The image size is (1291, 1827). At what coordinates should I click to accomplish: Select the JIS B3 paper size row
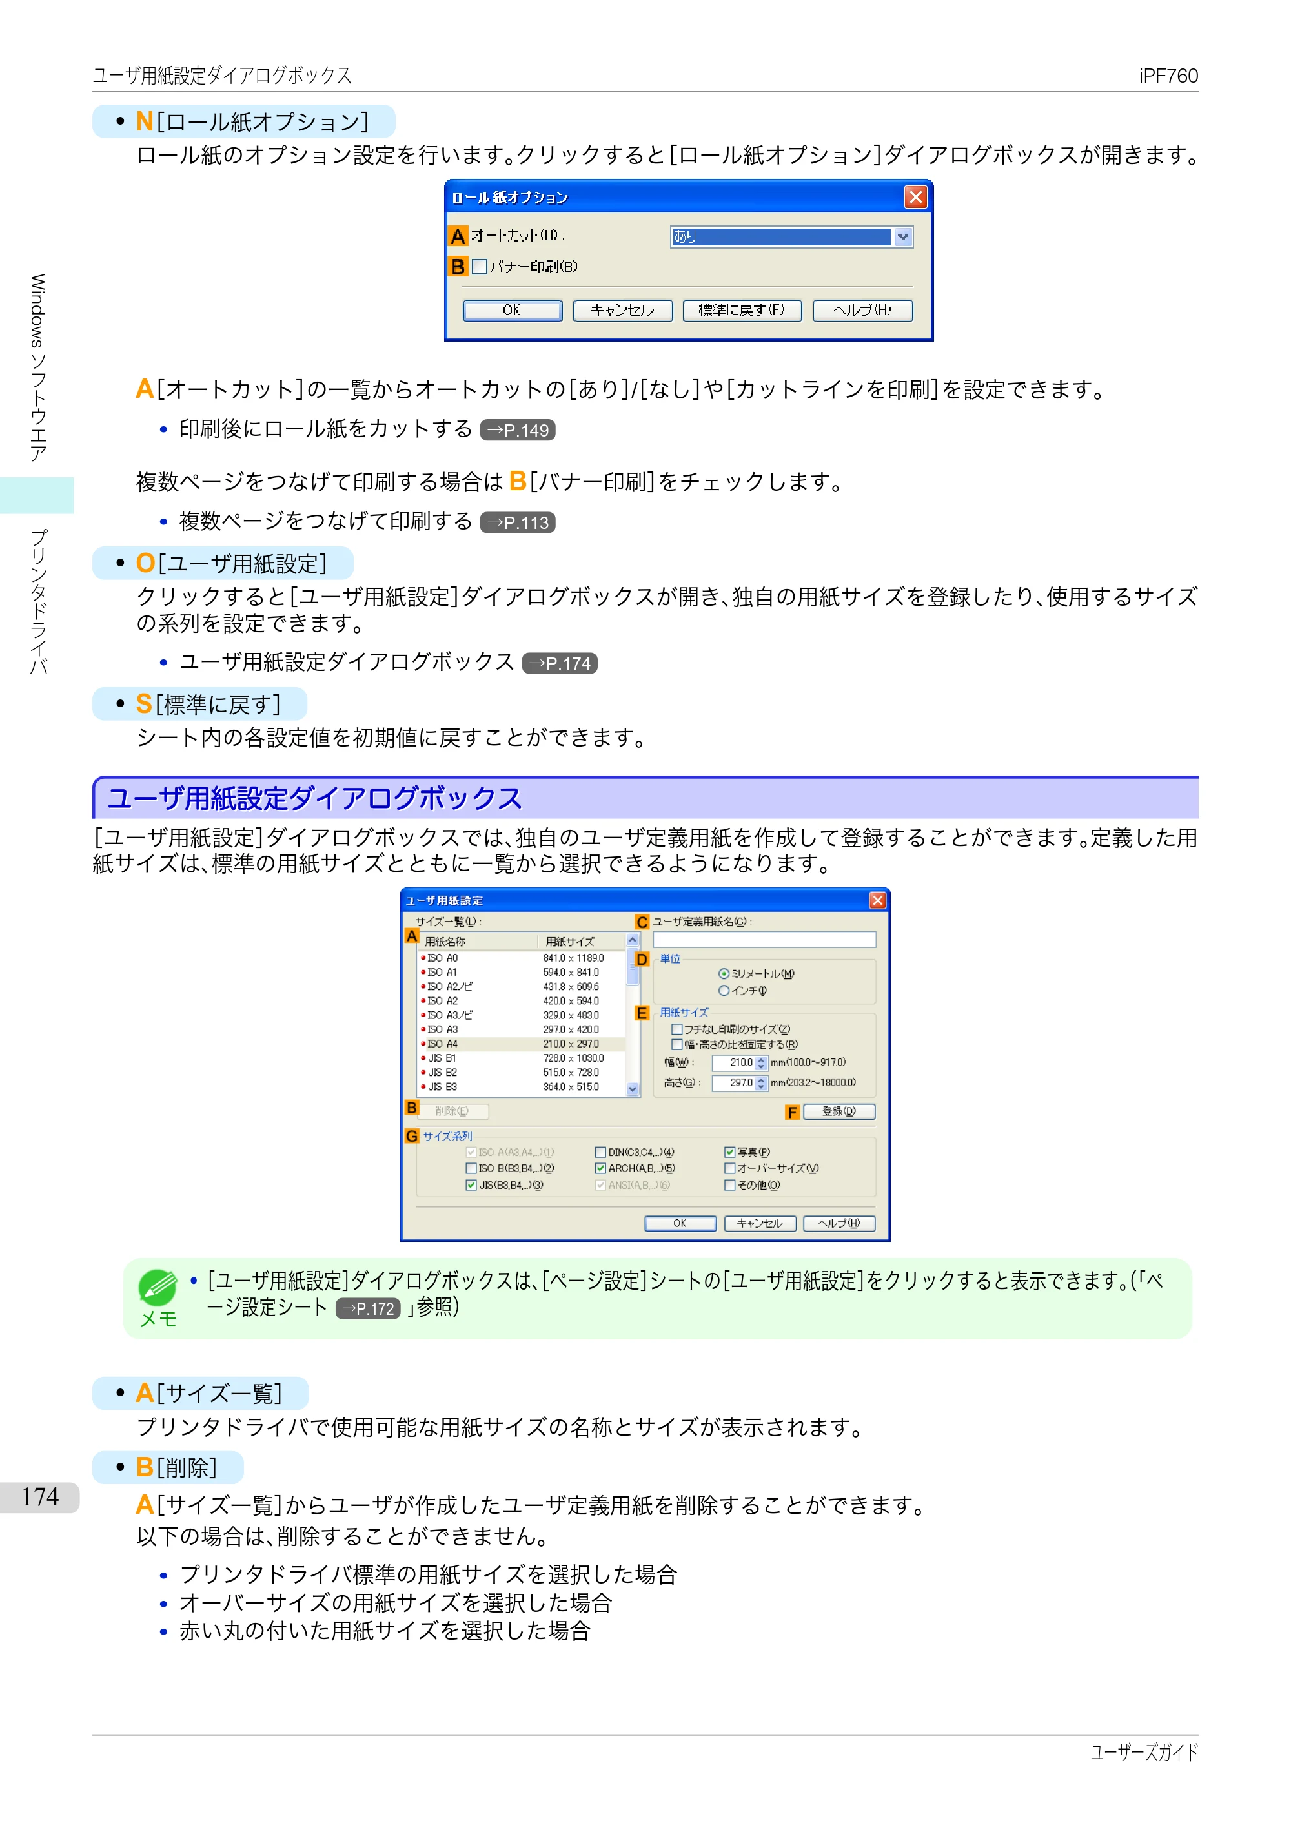[x=522, y=1087]
